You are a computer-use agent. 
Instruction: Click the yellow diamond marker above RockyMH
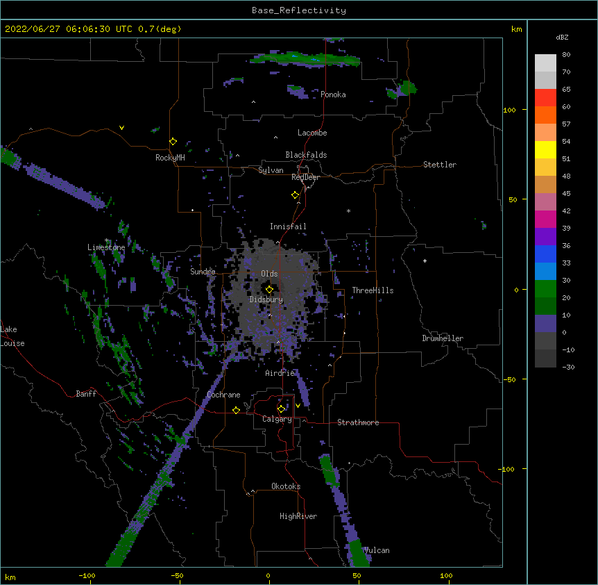(x=173, y=142)
